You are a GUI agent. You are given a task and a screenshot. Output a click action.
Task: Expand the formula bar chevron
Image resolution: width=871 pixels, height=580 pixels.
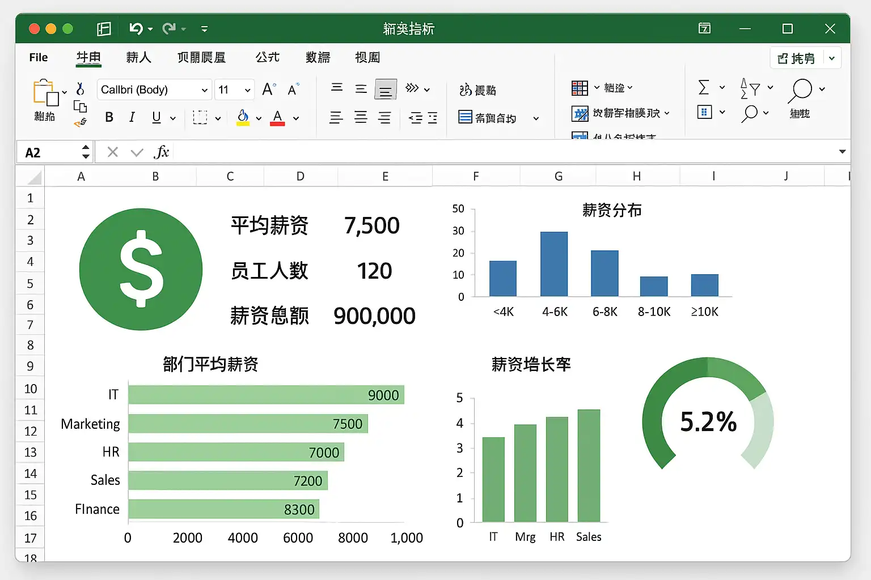point(842,152)
